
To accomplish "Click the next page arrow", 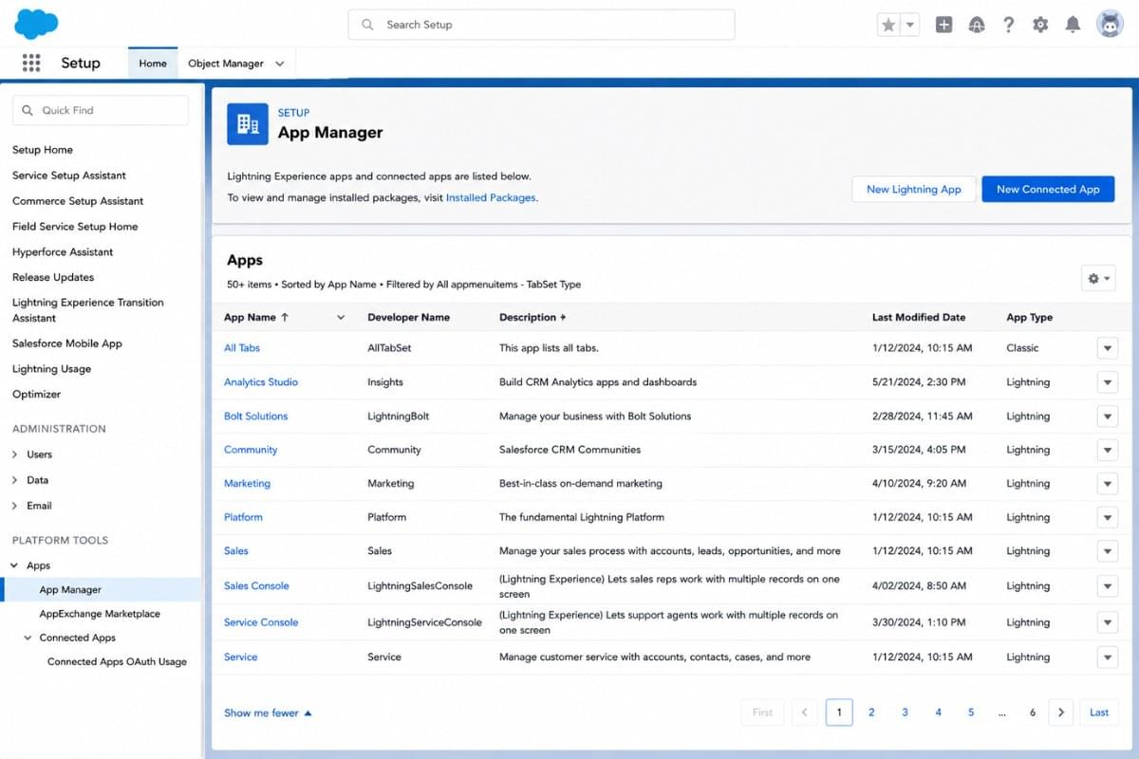I will click(1061, 713).
